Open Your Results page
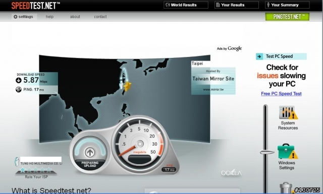 click(x=237, y=5)
